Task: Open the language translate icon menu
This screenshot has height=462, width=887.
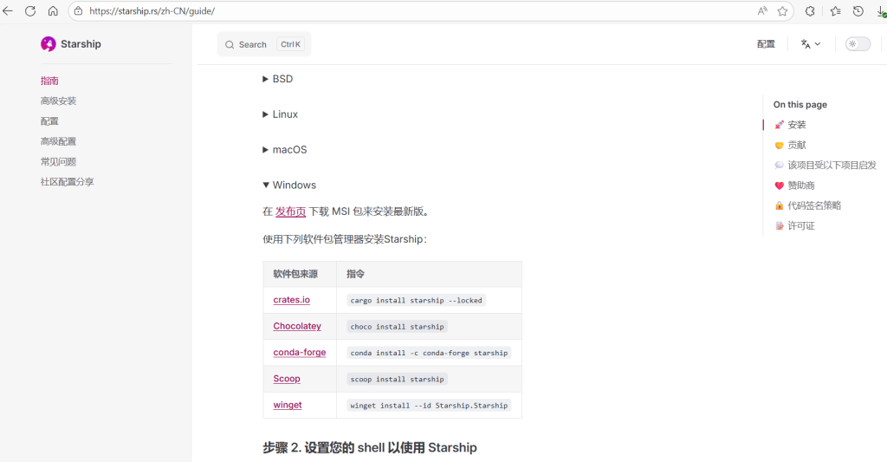Action: coord(811,44)
